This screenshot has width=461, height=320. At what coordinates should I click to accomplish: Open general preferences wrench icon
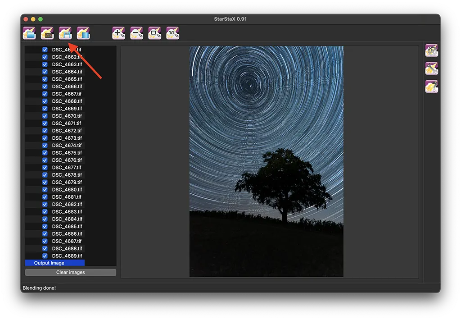click(432, 69)
